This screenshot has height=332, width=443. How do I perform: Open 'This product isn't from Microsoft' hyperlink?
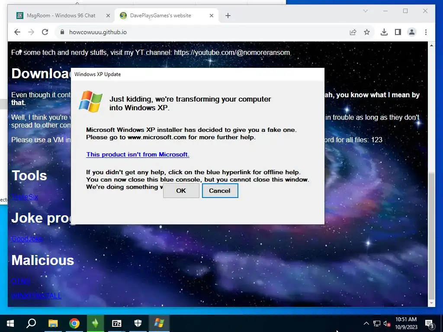pos(138,154)
